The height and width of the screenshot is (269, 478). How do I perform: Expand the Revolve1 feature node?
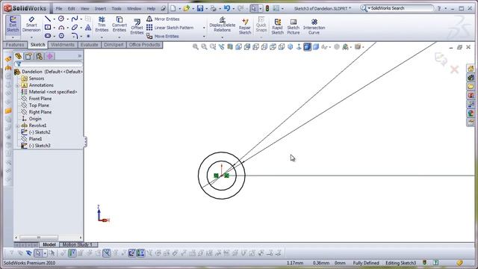[x=18, y=126]
